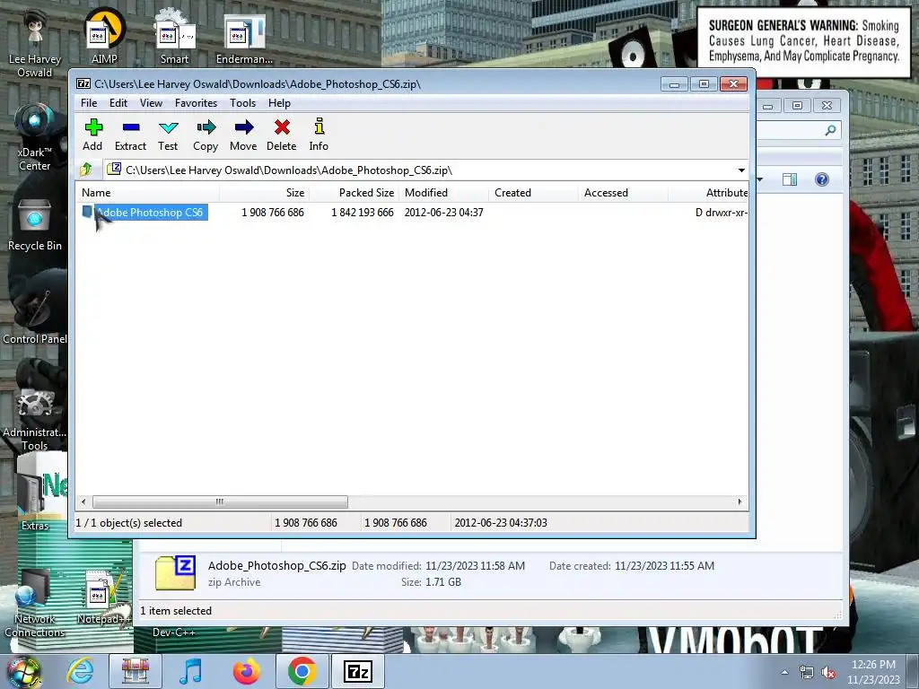
Task: Open the File menu
Action: 89,103
